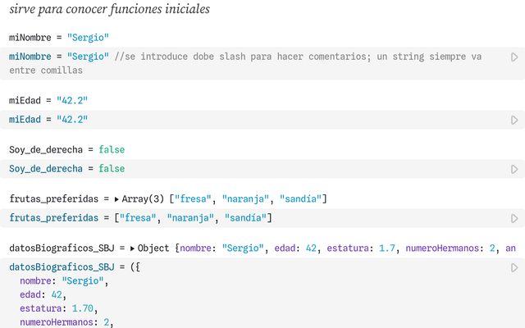This screenshot has height=328, width=525.
Task: Run the Soy_de_derecha code cell
Action: 514,169
